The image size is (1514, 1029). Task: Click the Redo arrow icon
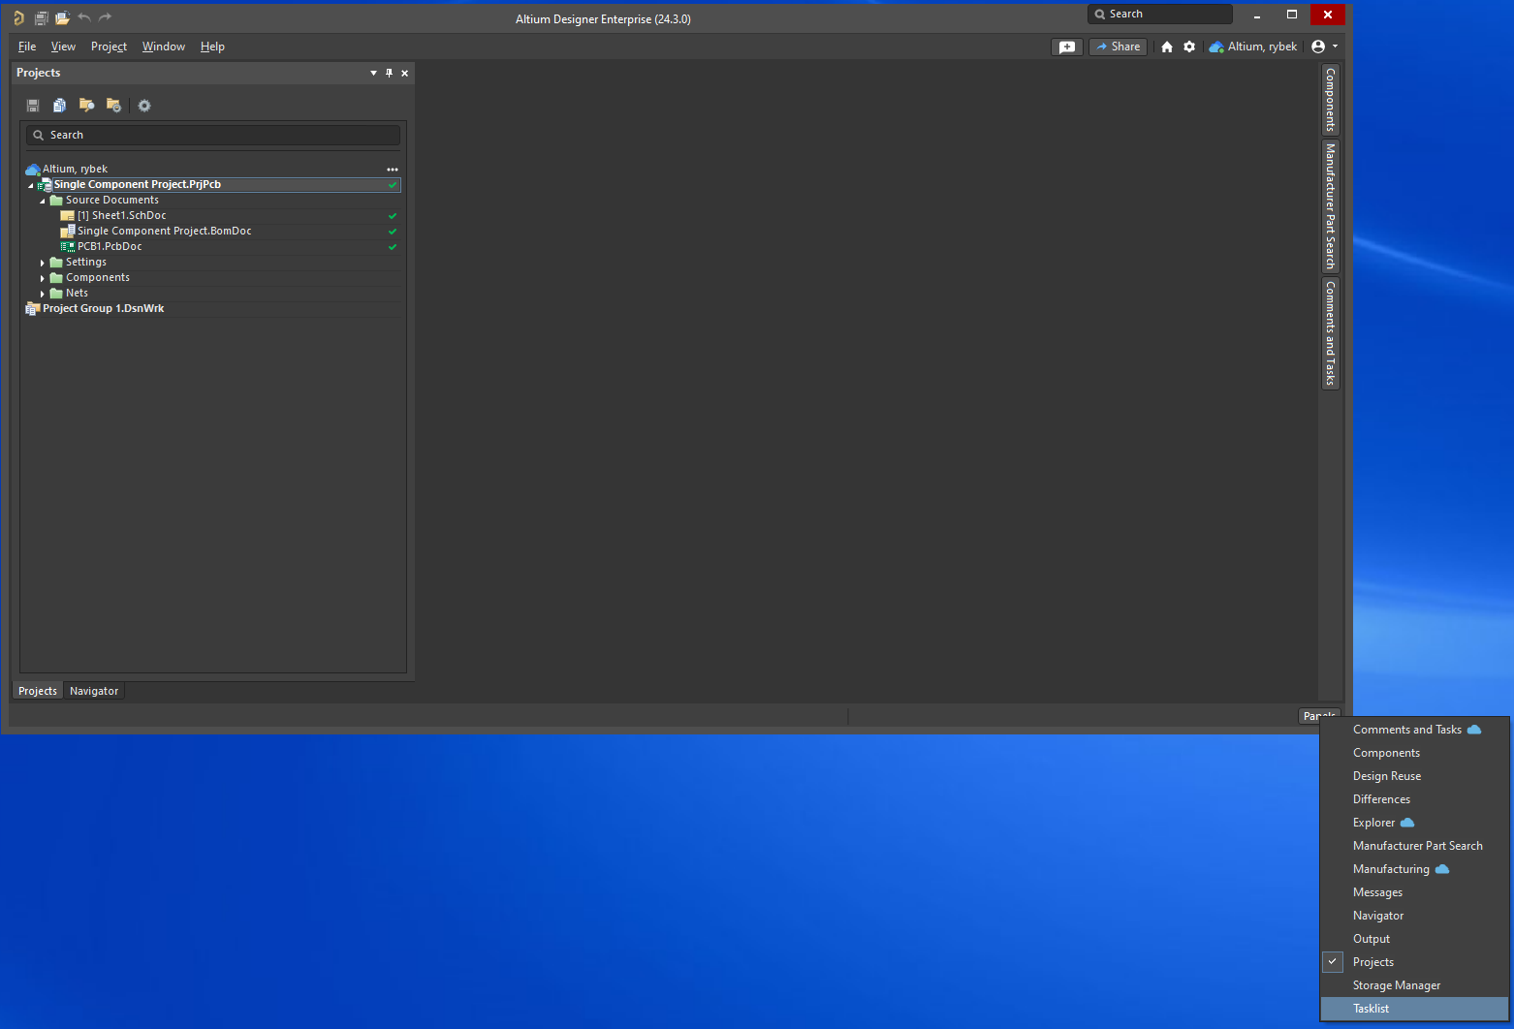(105, 16)
